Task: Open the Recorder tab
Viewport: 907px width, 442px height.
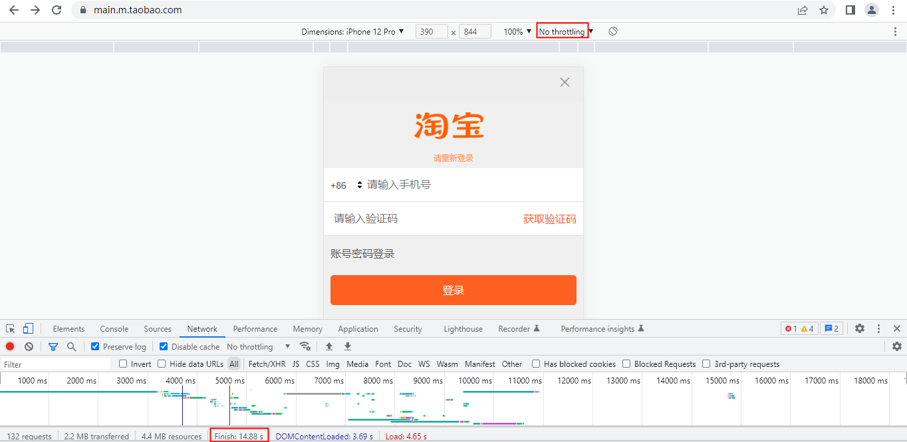Action: point(519,328)
